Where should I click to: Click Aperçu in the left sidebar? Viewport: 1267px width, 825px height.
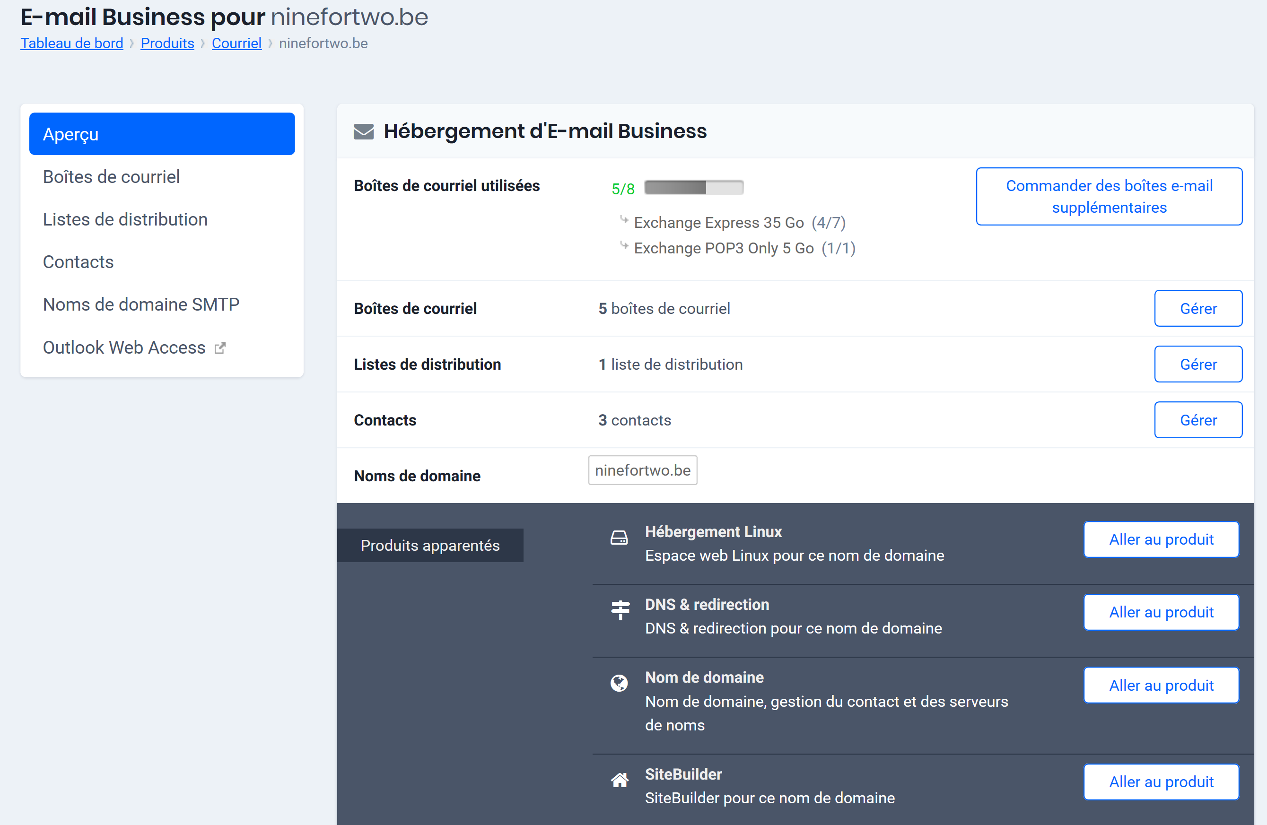[x=162, y=133]
